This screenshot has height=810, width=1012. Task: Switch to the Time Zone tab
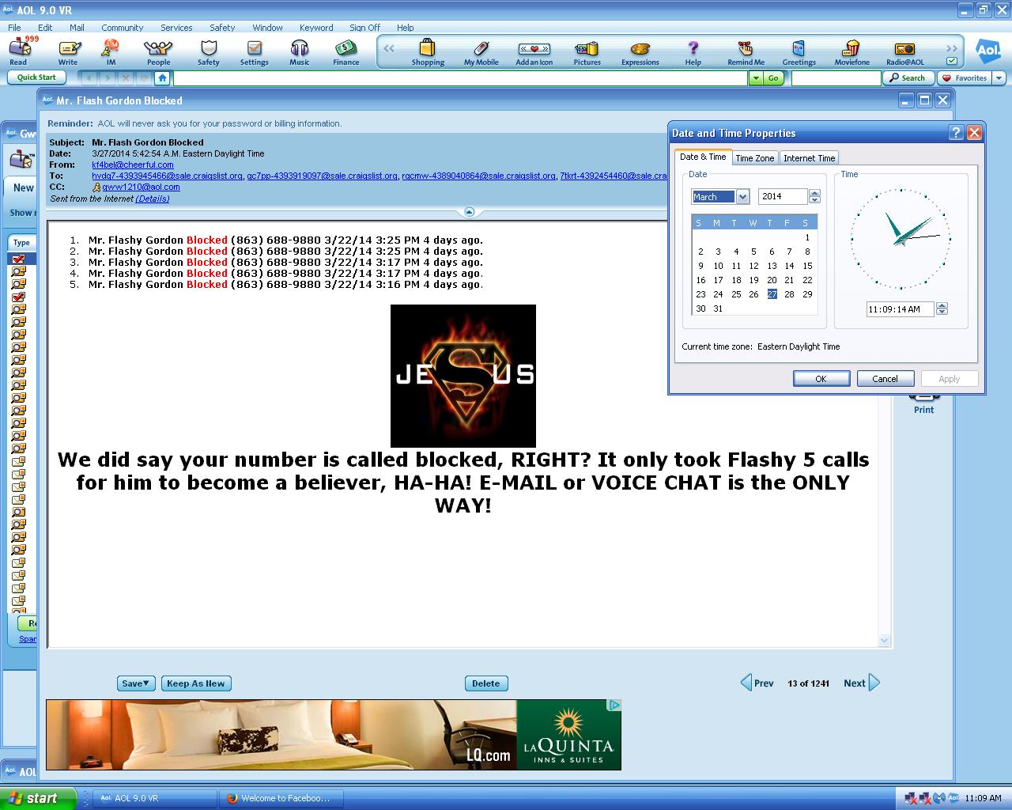754,158
